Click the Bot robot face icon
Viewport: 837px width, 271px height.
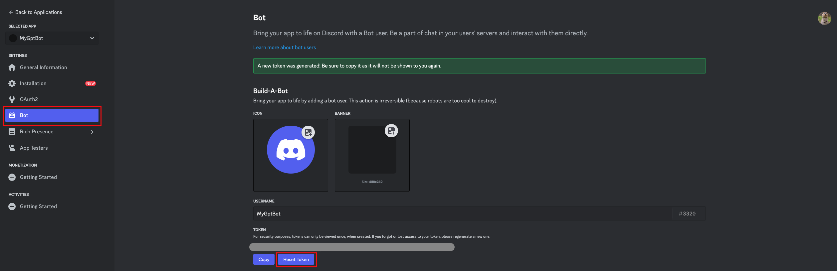pyautogui.click(x=12, y=115)
